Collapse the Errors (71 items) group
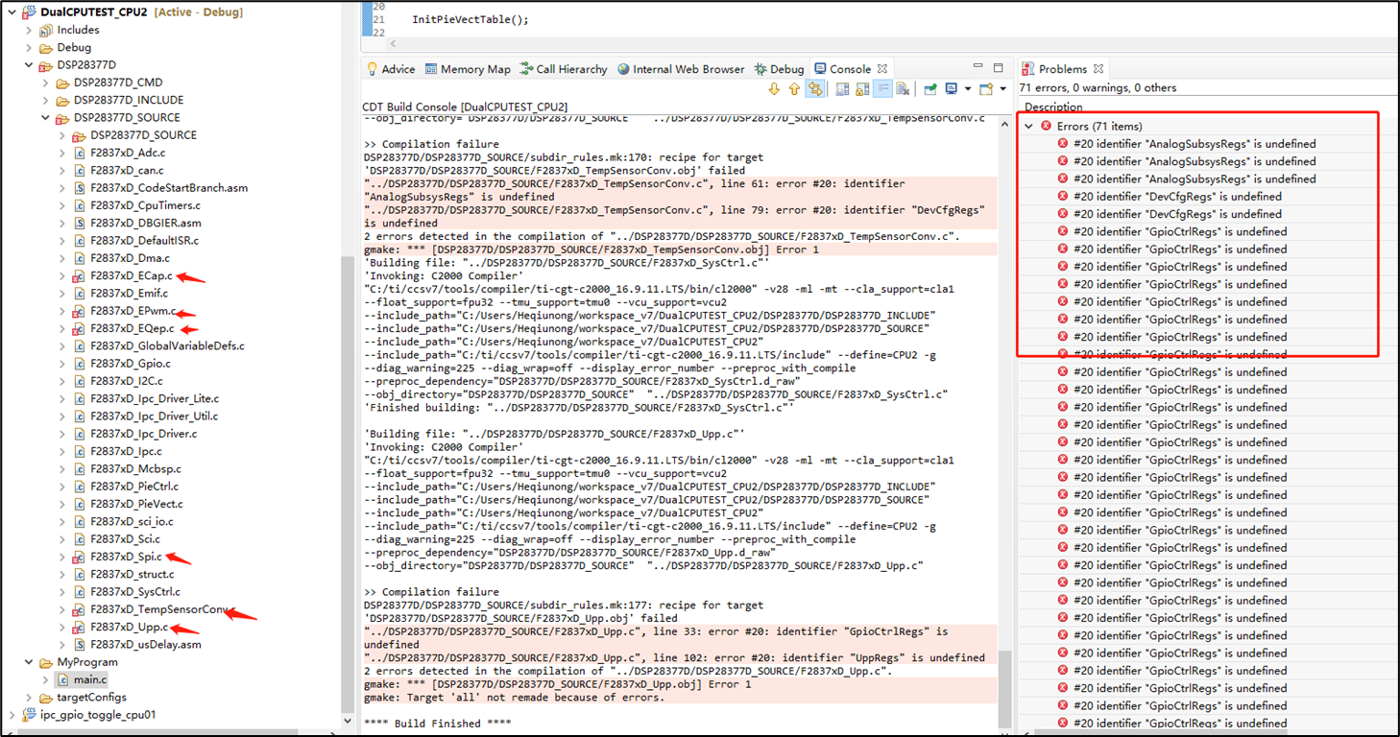 pos(1029,126)
